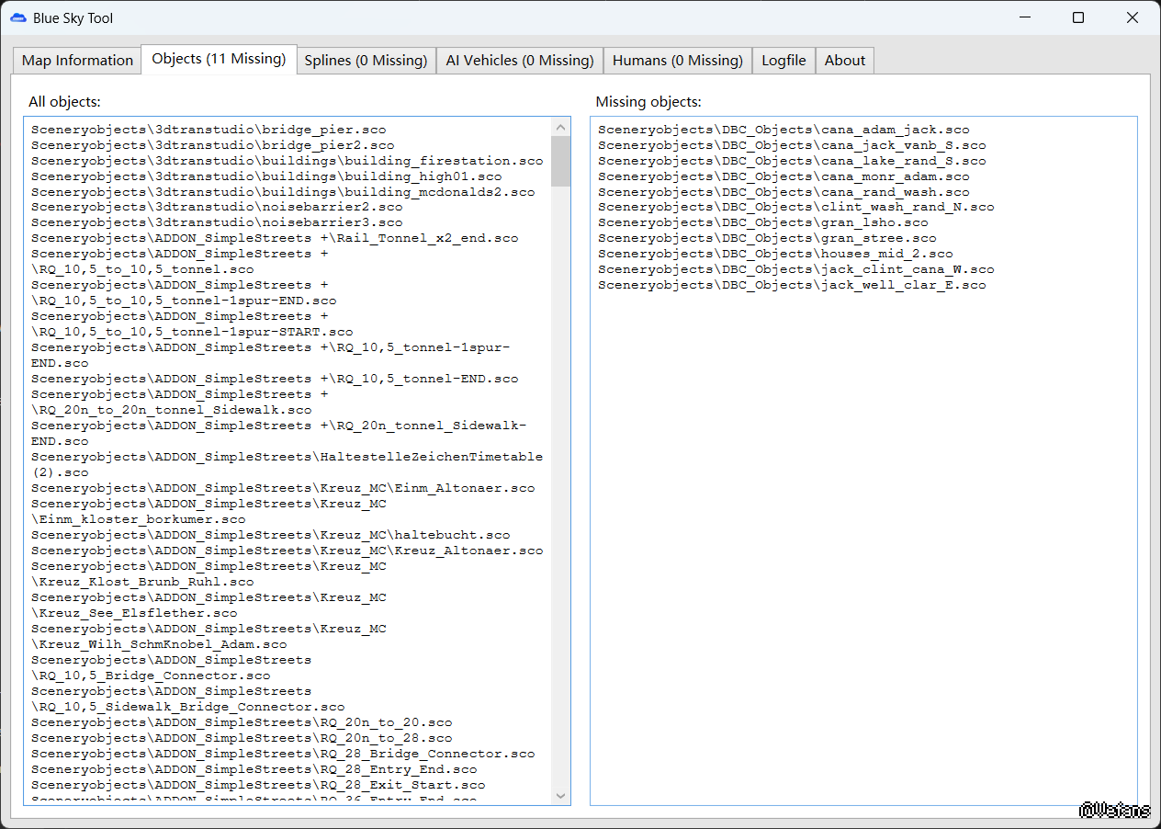Screen dimensions: 1161x829
Task: Open the AI Vehicles (0 Missing) tab
Action: pyautogui.click(x=520, y=61)
